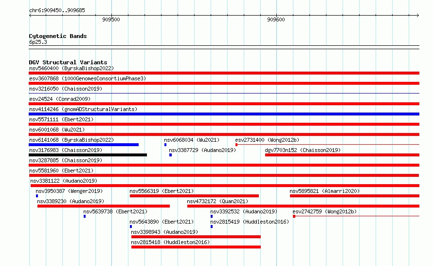Select nsv3287885 (Chaisson2019) label
The image size is (433, 266).
click(x=66, y=160)
